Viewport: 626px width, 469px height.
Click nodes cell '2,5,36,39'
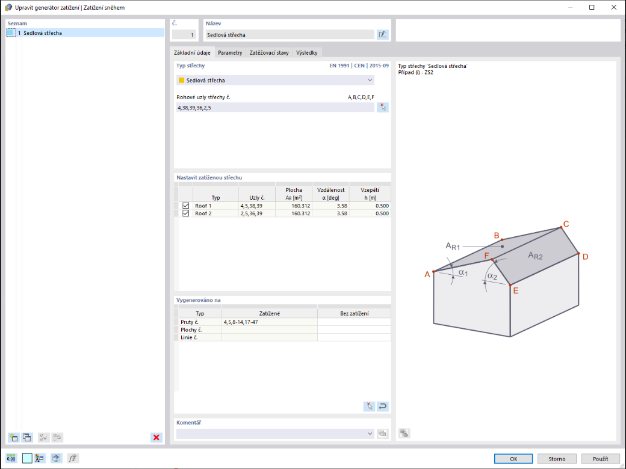[x=256, y=213]
